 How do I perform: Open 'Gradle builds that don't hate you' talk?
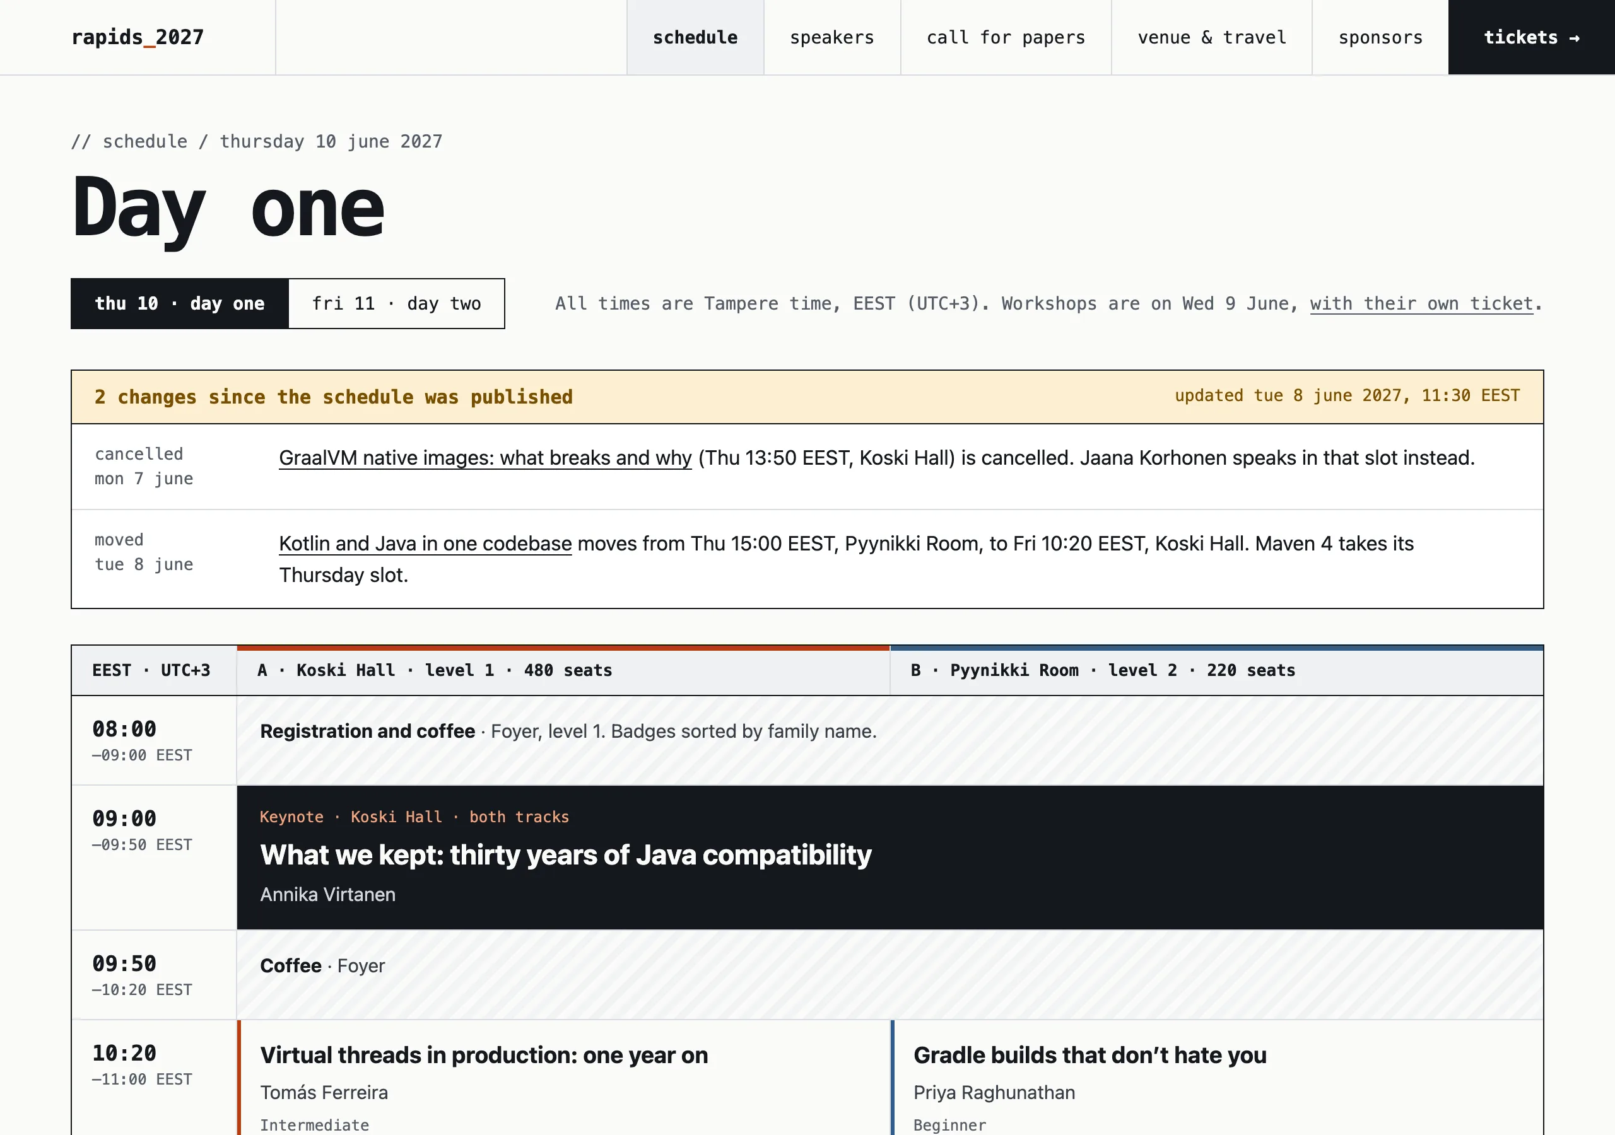(1090, 1056)
